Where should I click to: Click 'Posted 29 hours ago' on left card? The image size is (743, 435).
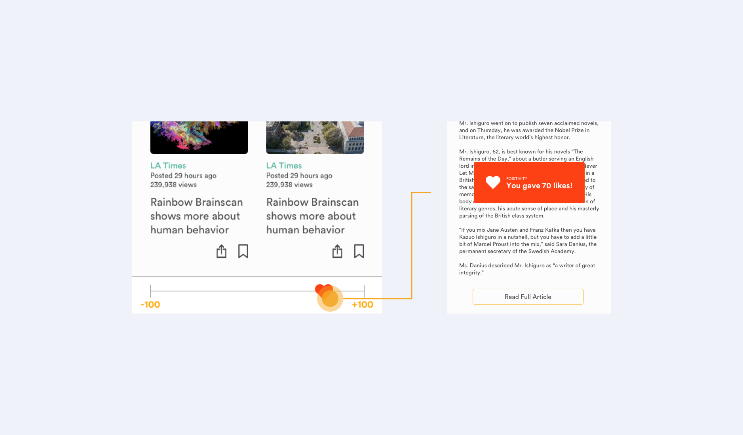183,176
